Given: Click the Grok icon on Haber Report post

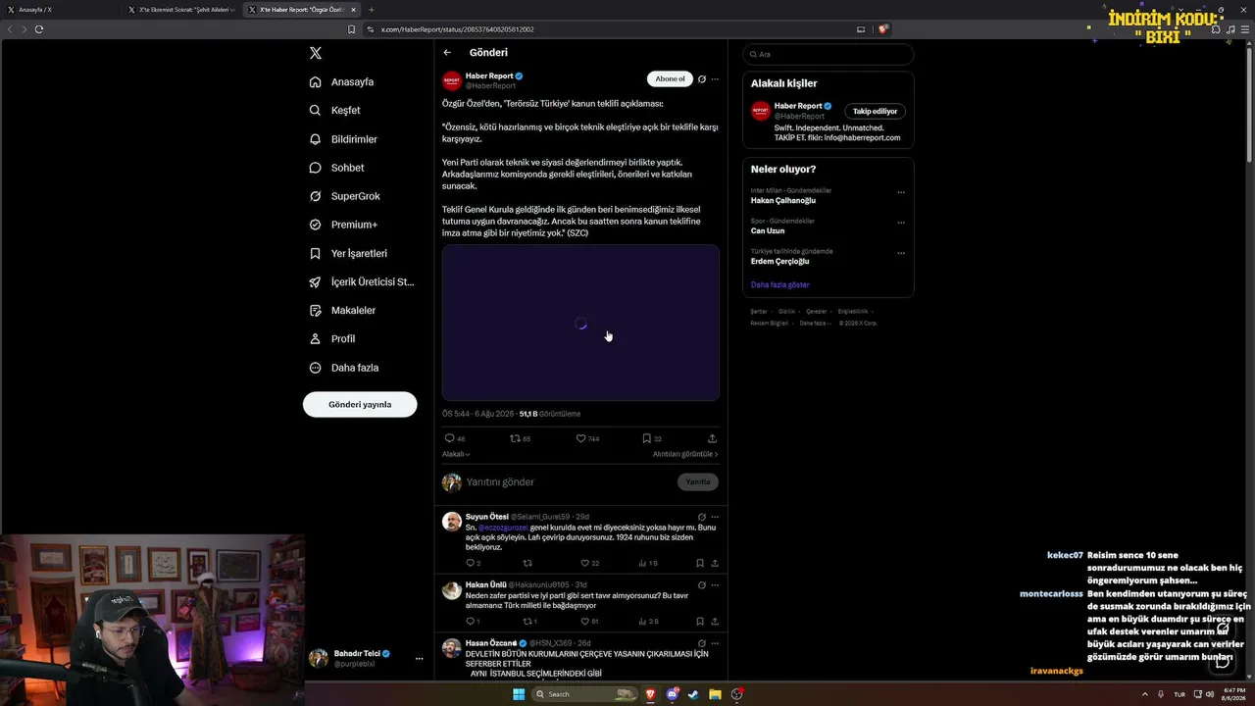Looking at the screenshot, I should click(x=702, y=78).
